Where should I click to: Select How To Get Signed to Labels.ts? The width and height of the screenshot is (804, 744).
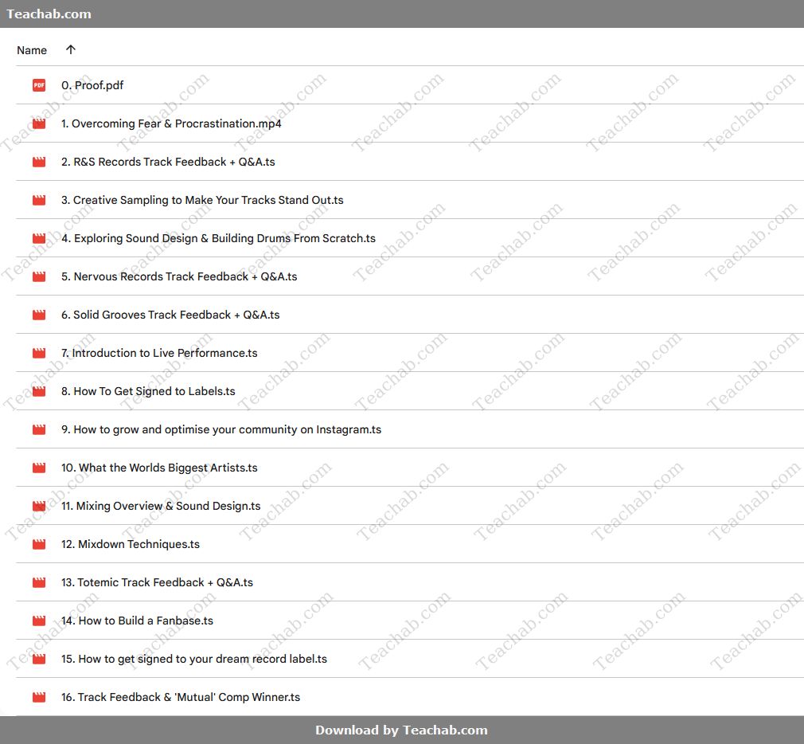148,391
